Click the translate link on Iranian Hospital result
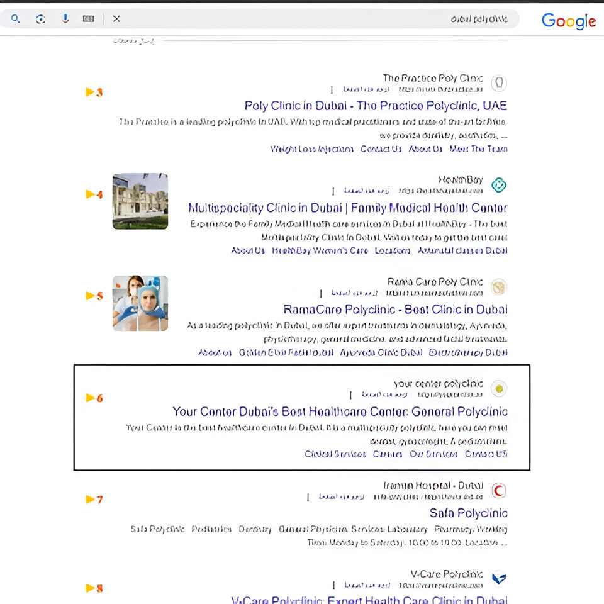The image size is (604, 604). pos(341,497)
